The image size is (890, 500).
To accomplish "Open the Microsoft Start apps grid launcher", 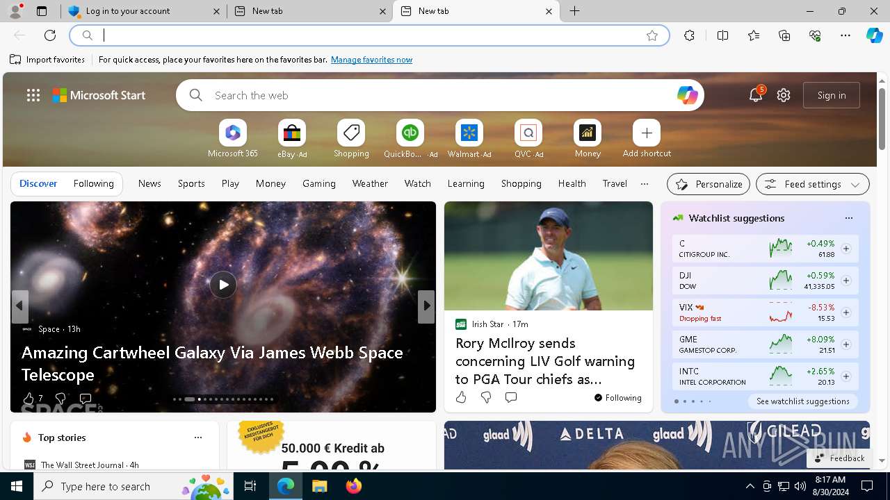I will tap(33, 95).
